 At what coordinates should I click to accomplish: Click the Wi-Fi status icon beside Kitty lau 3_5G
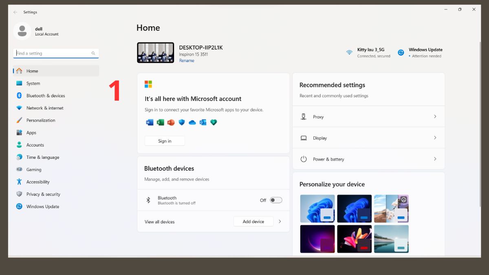coord(349,53)
